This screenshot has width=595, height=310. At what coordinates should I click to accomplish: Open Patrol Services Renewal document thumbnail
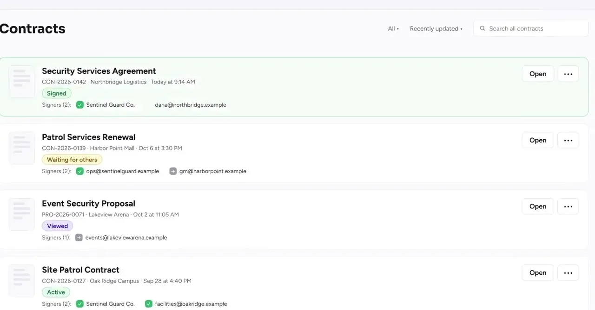pos(21,148)
